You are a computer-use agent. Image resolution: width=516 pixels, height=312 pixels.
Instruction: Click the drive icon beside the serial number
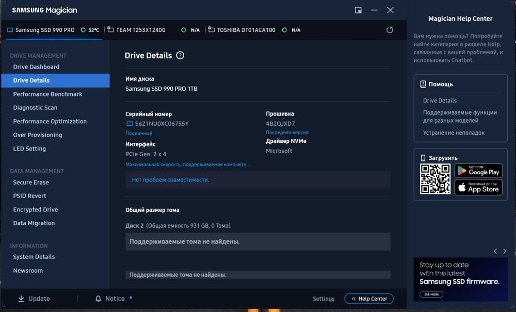coord(130,124)
